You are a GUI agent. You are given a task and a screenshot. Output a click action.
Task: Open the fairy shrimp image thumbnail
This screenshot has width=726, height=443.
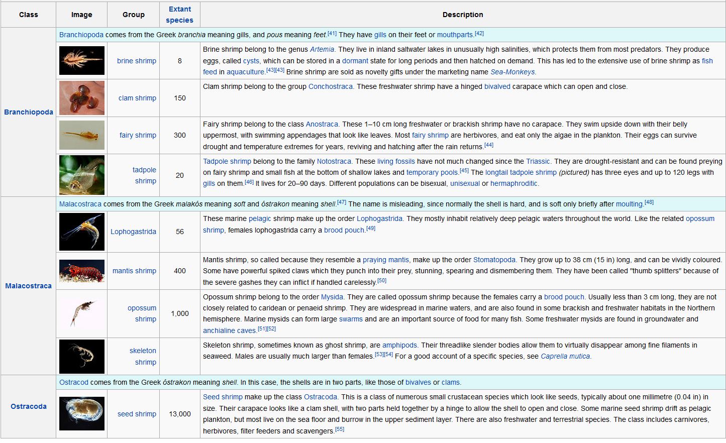pyautogui.click(x=81, y=135)
